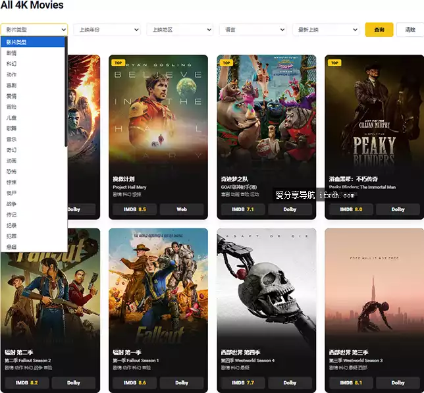424x393 pixels.
Task: Click the Dolby badge on 西部世界 第四季
Action: coord(290,382)
